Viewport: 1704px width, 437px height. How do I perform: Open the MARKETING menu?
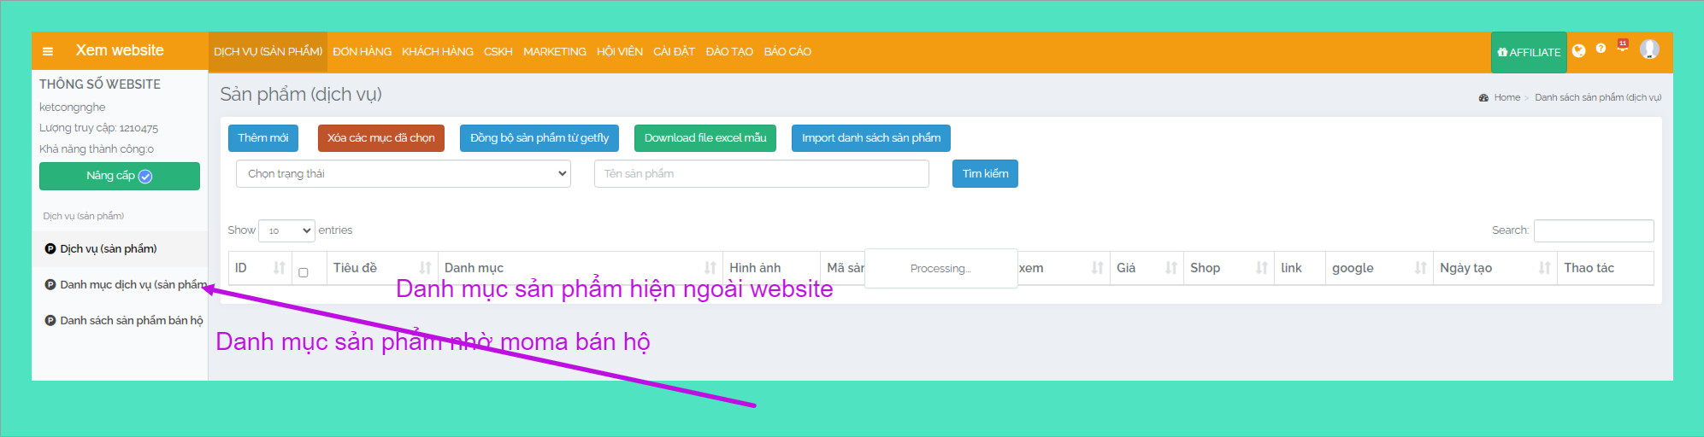coord(554,52)
